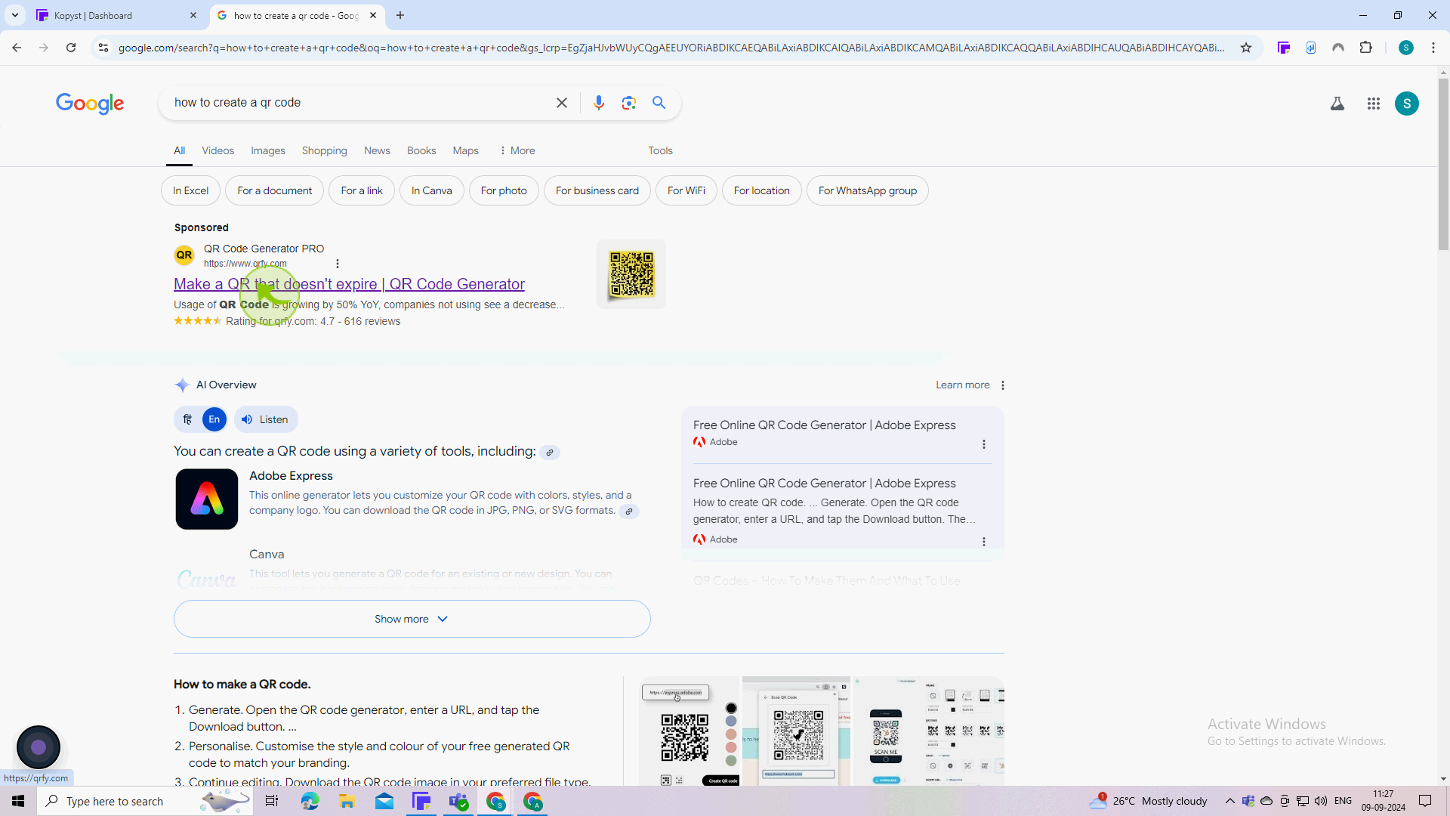Click the browser address bar URL
The image size is (1450, 816).
click(672, 48)
